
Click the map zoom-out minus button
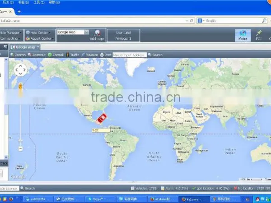click(x=20, y=148)
